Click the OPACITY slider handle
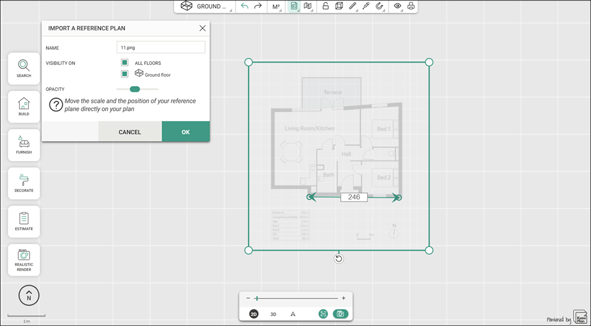 [135, 89]
